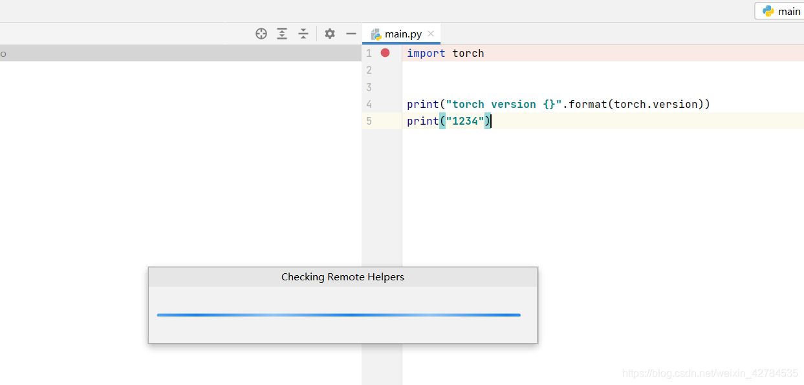Expand all items in project panel
Image resolution: width=804 pixels, height=385 pixels.
(282, 34)
